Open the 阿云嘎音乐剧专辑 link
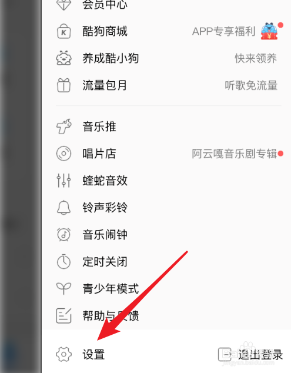Viewport: 291px width, 373px height. (x=235, y=154)
